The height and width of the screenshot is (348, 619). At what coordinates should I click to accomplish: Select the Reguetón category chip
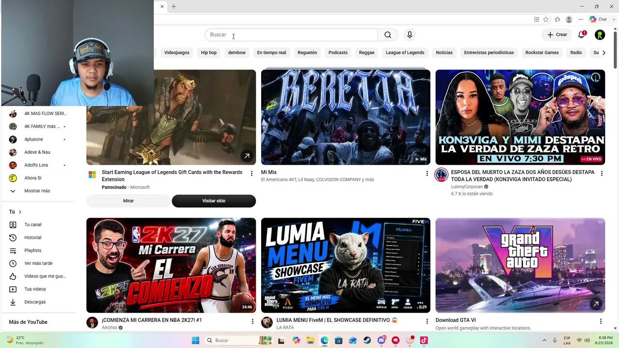point(308,53)
